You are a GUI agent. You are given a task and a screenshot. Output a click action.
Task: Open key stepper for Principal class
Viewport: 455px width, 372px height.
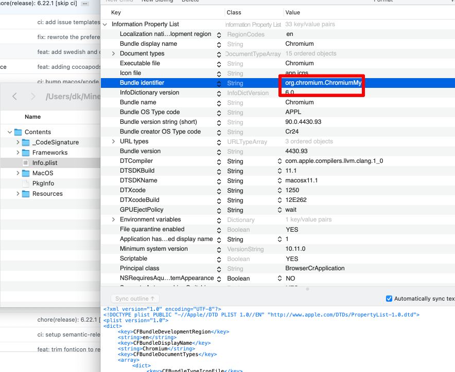[219, 269]
